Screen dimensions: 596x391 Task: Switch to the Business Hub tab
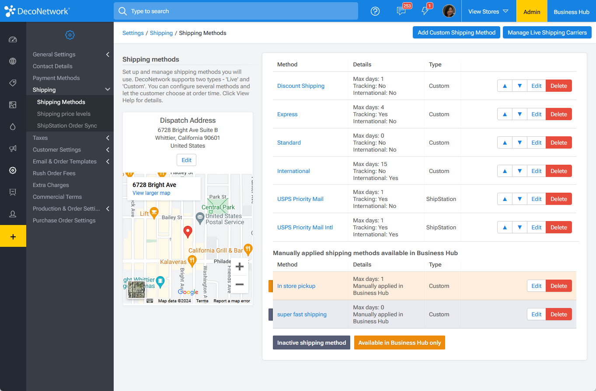tap(572, 11)
